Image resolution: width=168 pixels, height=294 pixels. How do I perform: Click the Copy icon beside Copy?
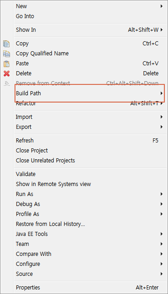[6, 44]
